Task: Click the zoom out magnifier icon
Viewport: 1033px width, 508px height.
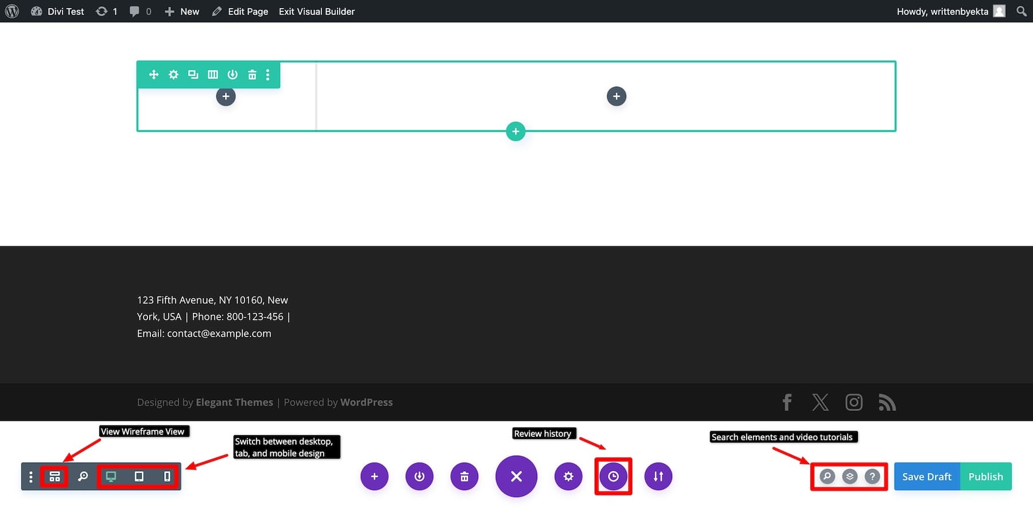Action: 83,476
